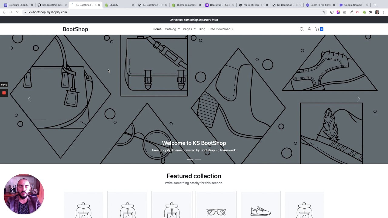388x218 pixels.
Task: Bookmark this page with the star icon
Action: coord(324,12)
